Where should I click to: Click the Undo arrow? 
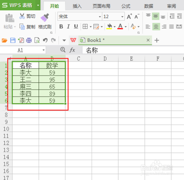pyautogui.click(x=45, y=40)
